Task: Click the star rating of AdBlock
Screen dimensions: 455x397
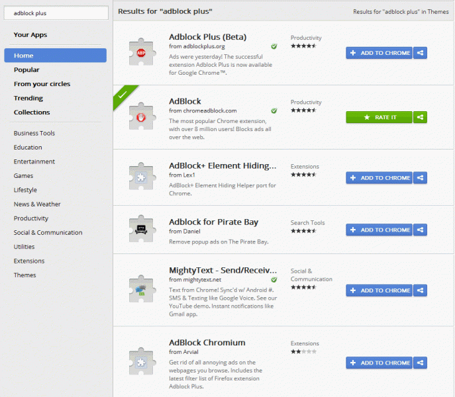Action: pos(303,110)
